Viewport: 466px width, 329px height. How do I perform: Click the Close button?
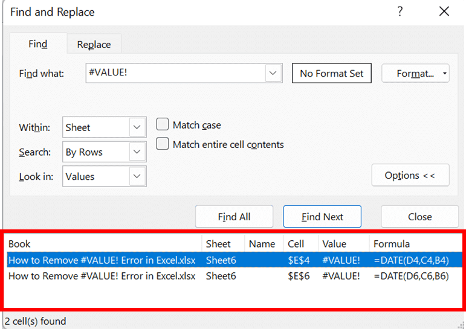(x=419, y=217)
